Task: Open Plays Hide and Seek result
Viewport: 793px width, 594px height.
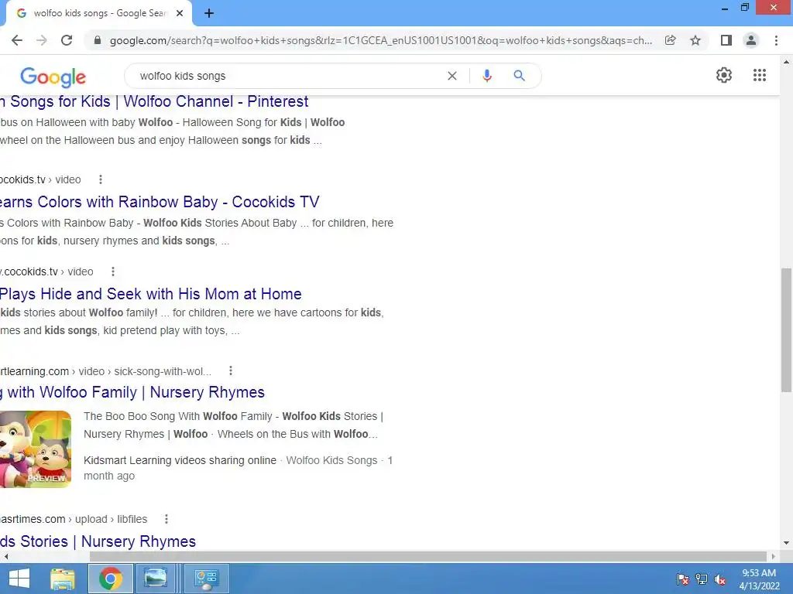Action: coord(151,294)
